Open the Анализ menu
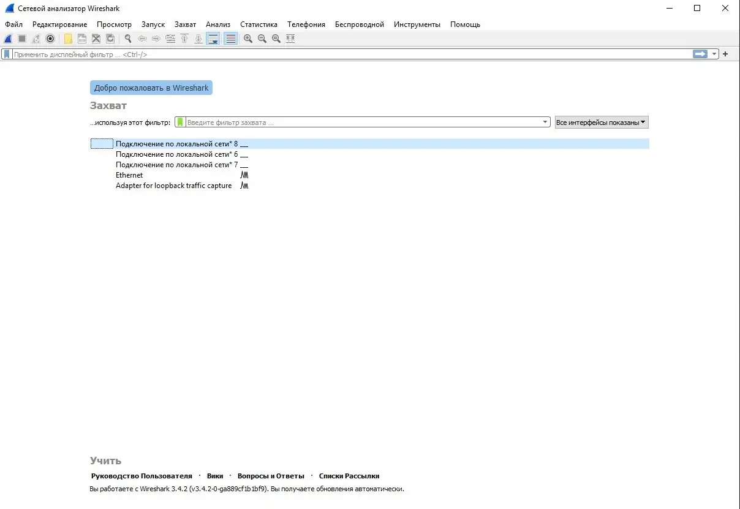 pos(218,25)
